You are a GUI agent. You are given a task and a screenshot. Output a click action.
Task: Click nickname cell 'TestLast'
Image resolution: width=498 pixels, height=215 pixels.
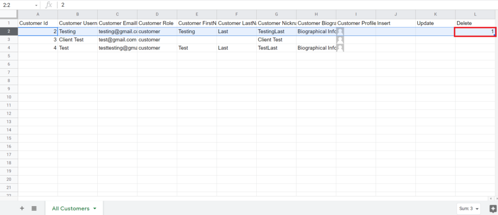tap(276, 48)
